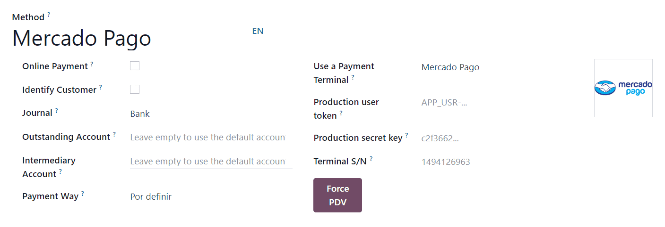Screen dimensions: 665x227
Task: Tick the Identify Customer checkbox
Action: (135, 89)
